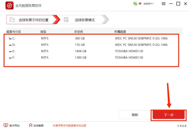Image resolution: width=189 pixels, height=129 pixels.
Task: Open the 在线客服 link
Action: click(39, 126)
